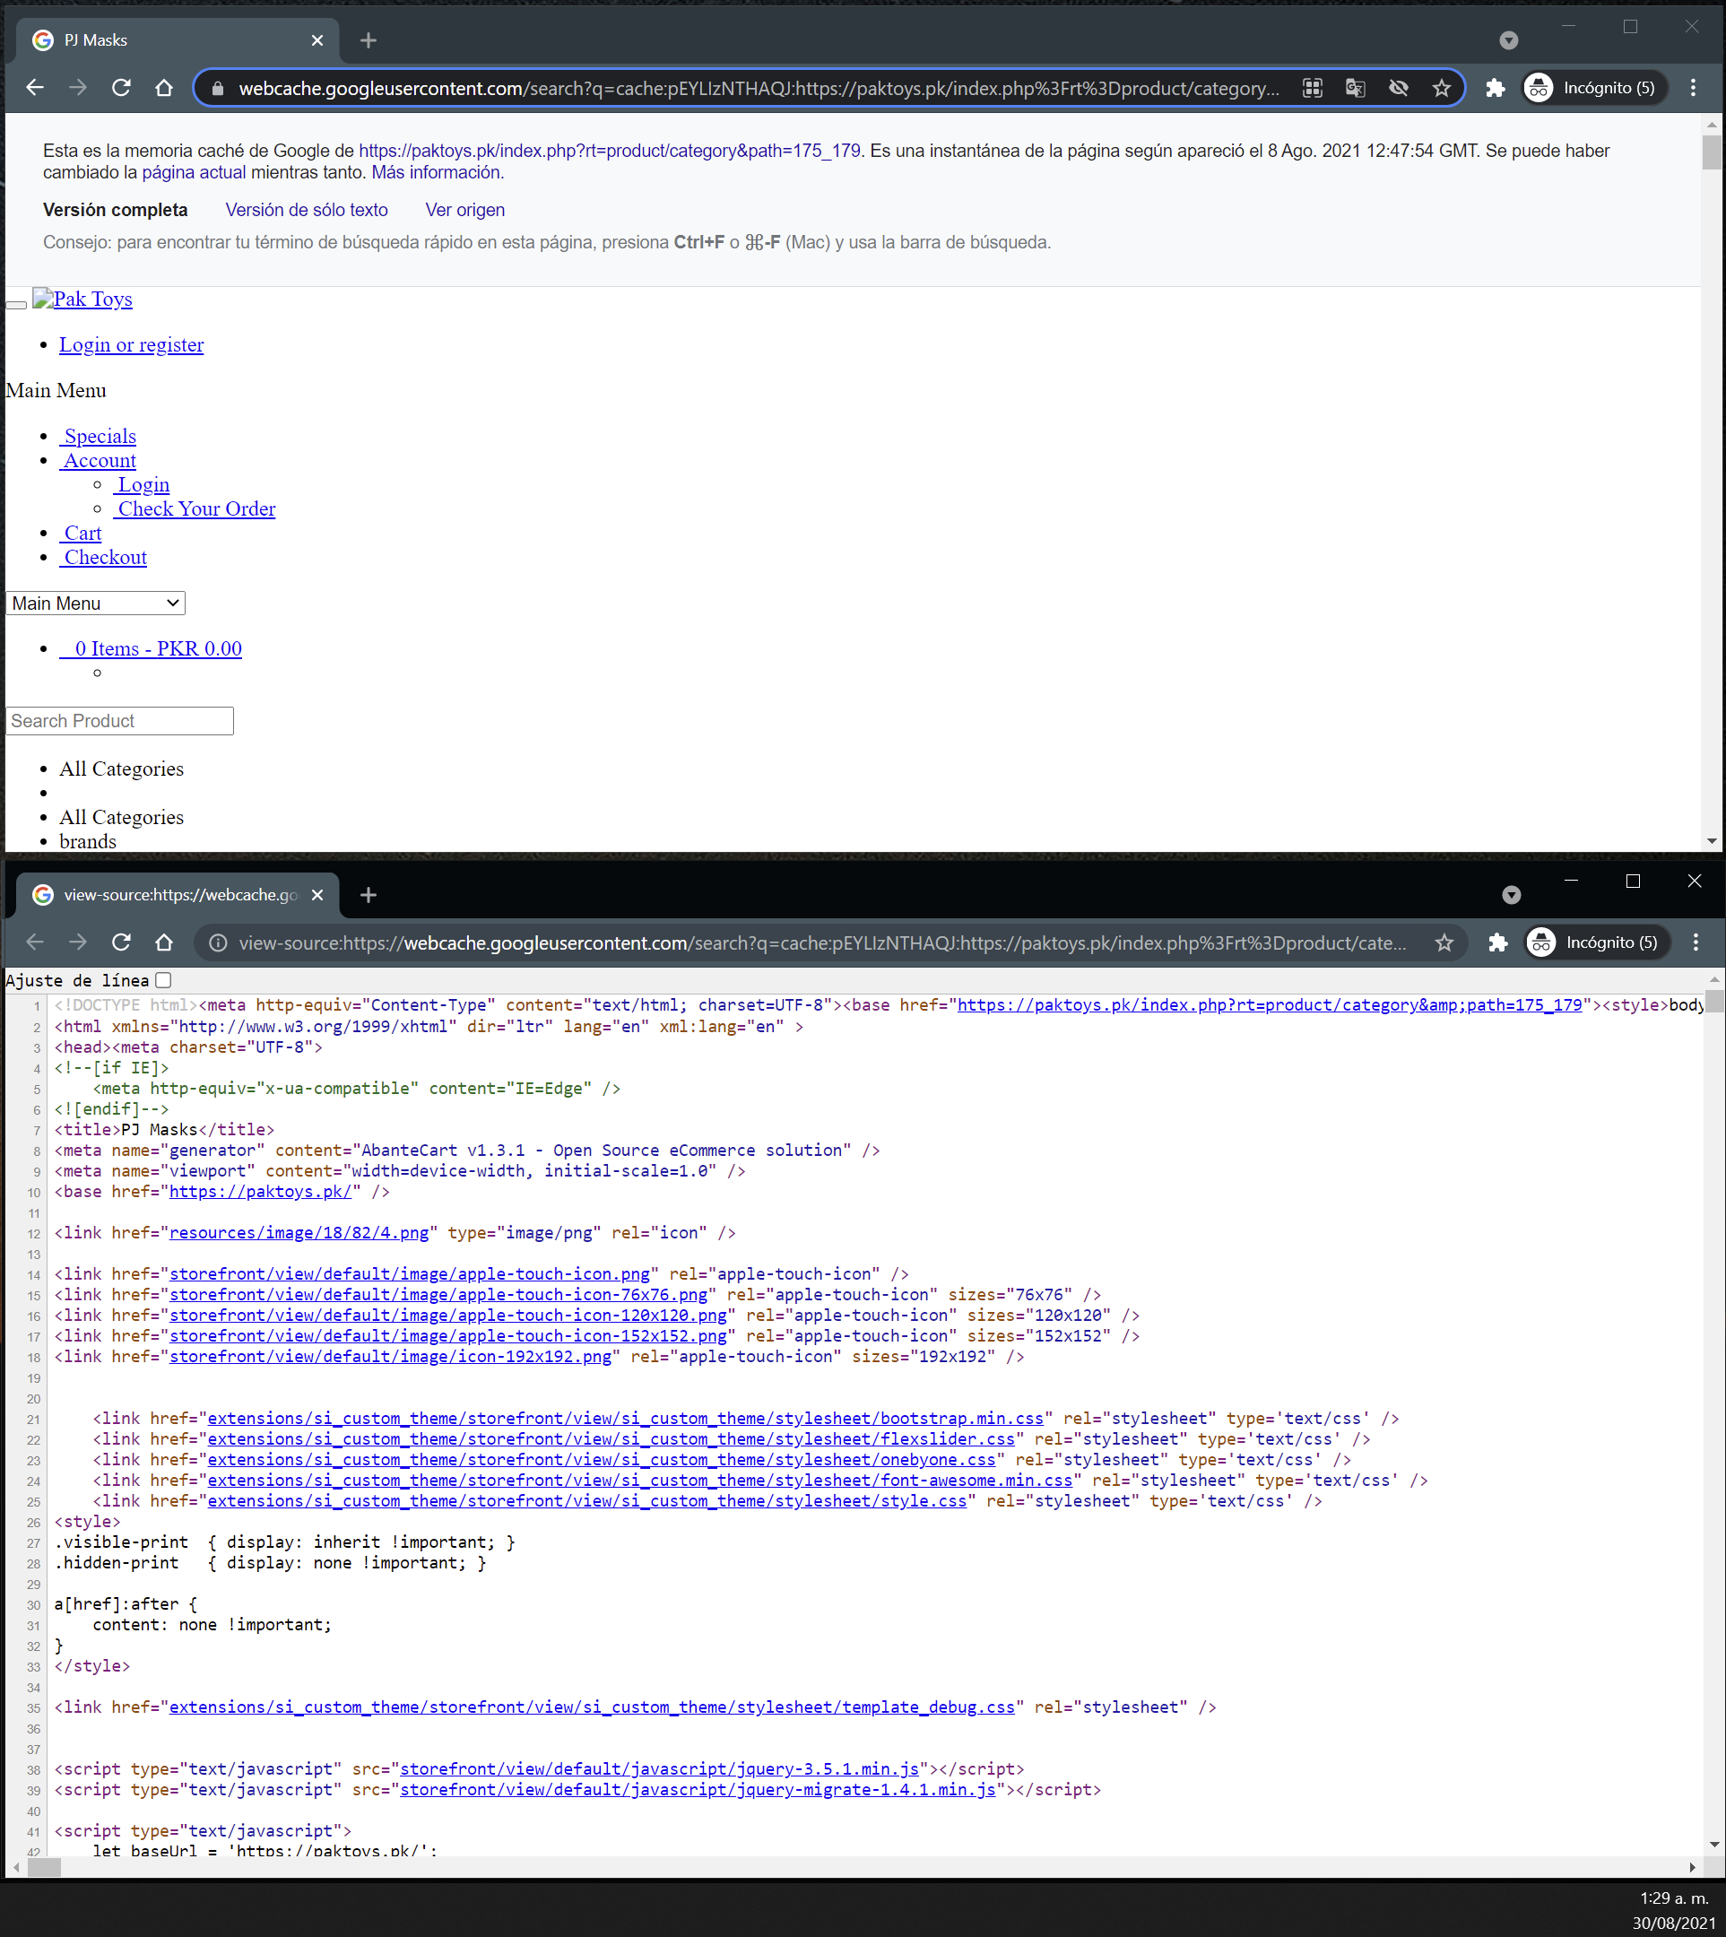Screen dimensions: 1726x1937
Task: Open extensions puzzle icon in view-source window
Action: (x=1498, y=942)
